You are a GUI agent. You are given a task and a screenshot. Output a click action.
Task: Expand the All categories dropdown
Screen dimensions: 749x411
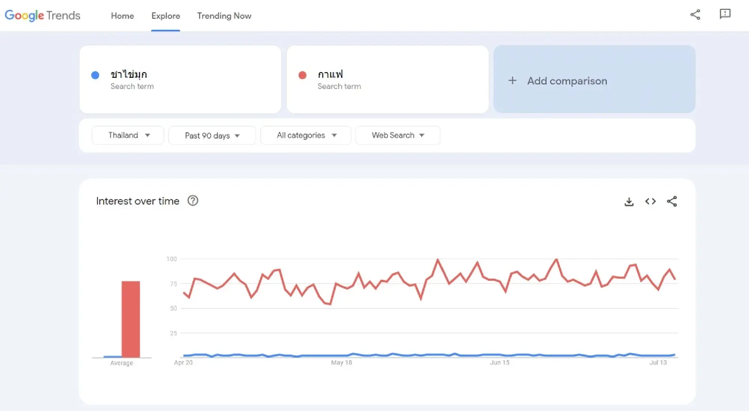click(x=305, y=135)
